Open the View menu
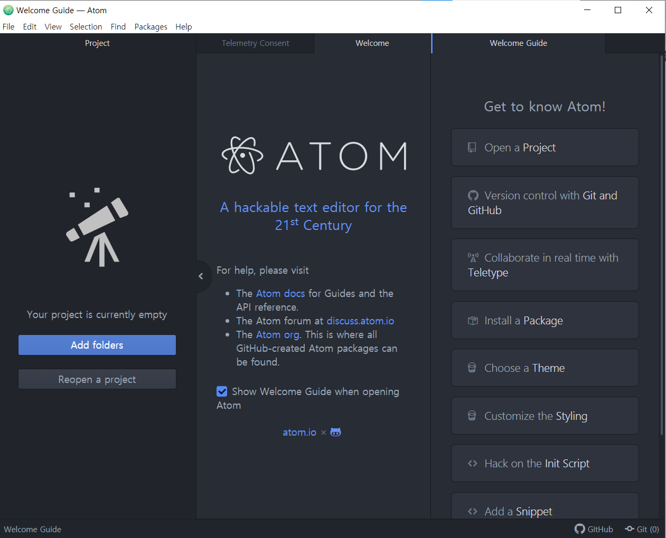This screenshot has width=666, height=538. [53, 26]
